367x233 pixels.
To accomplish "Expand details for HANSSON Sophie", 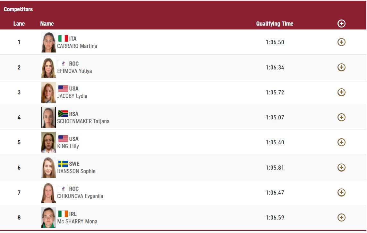I will 341,167.
